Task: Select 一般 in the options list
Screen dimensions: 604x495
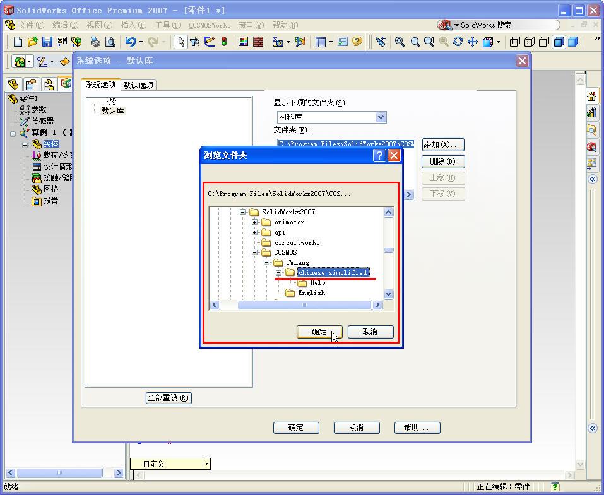Action: point(109,102)
